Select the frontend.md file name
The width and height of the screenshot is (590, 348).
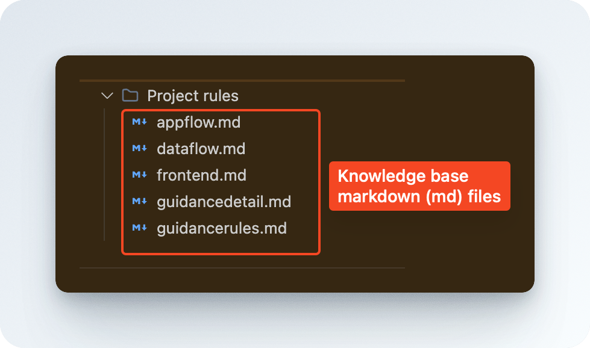tap(202, 175)
